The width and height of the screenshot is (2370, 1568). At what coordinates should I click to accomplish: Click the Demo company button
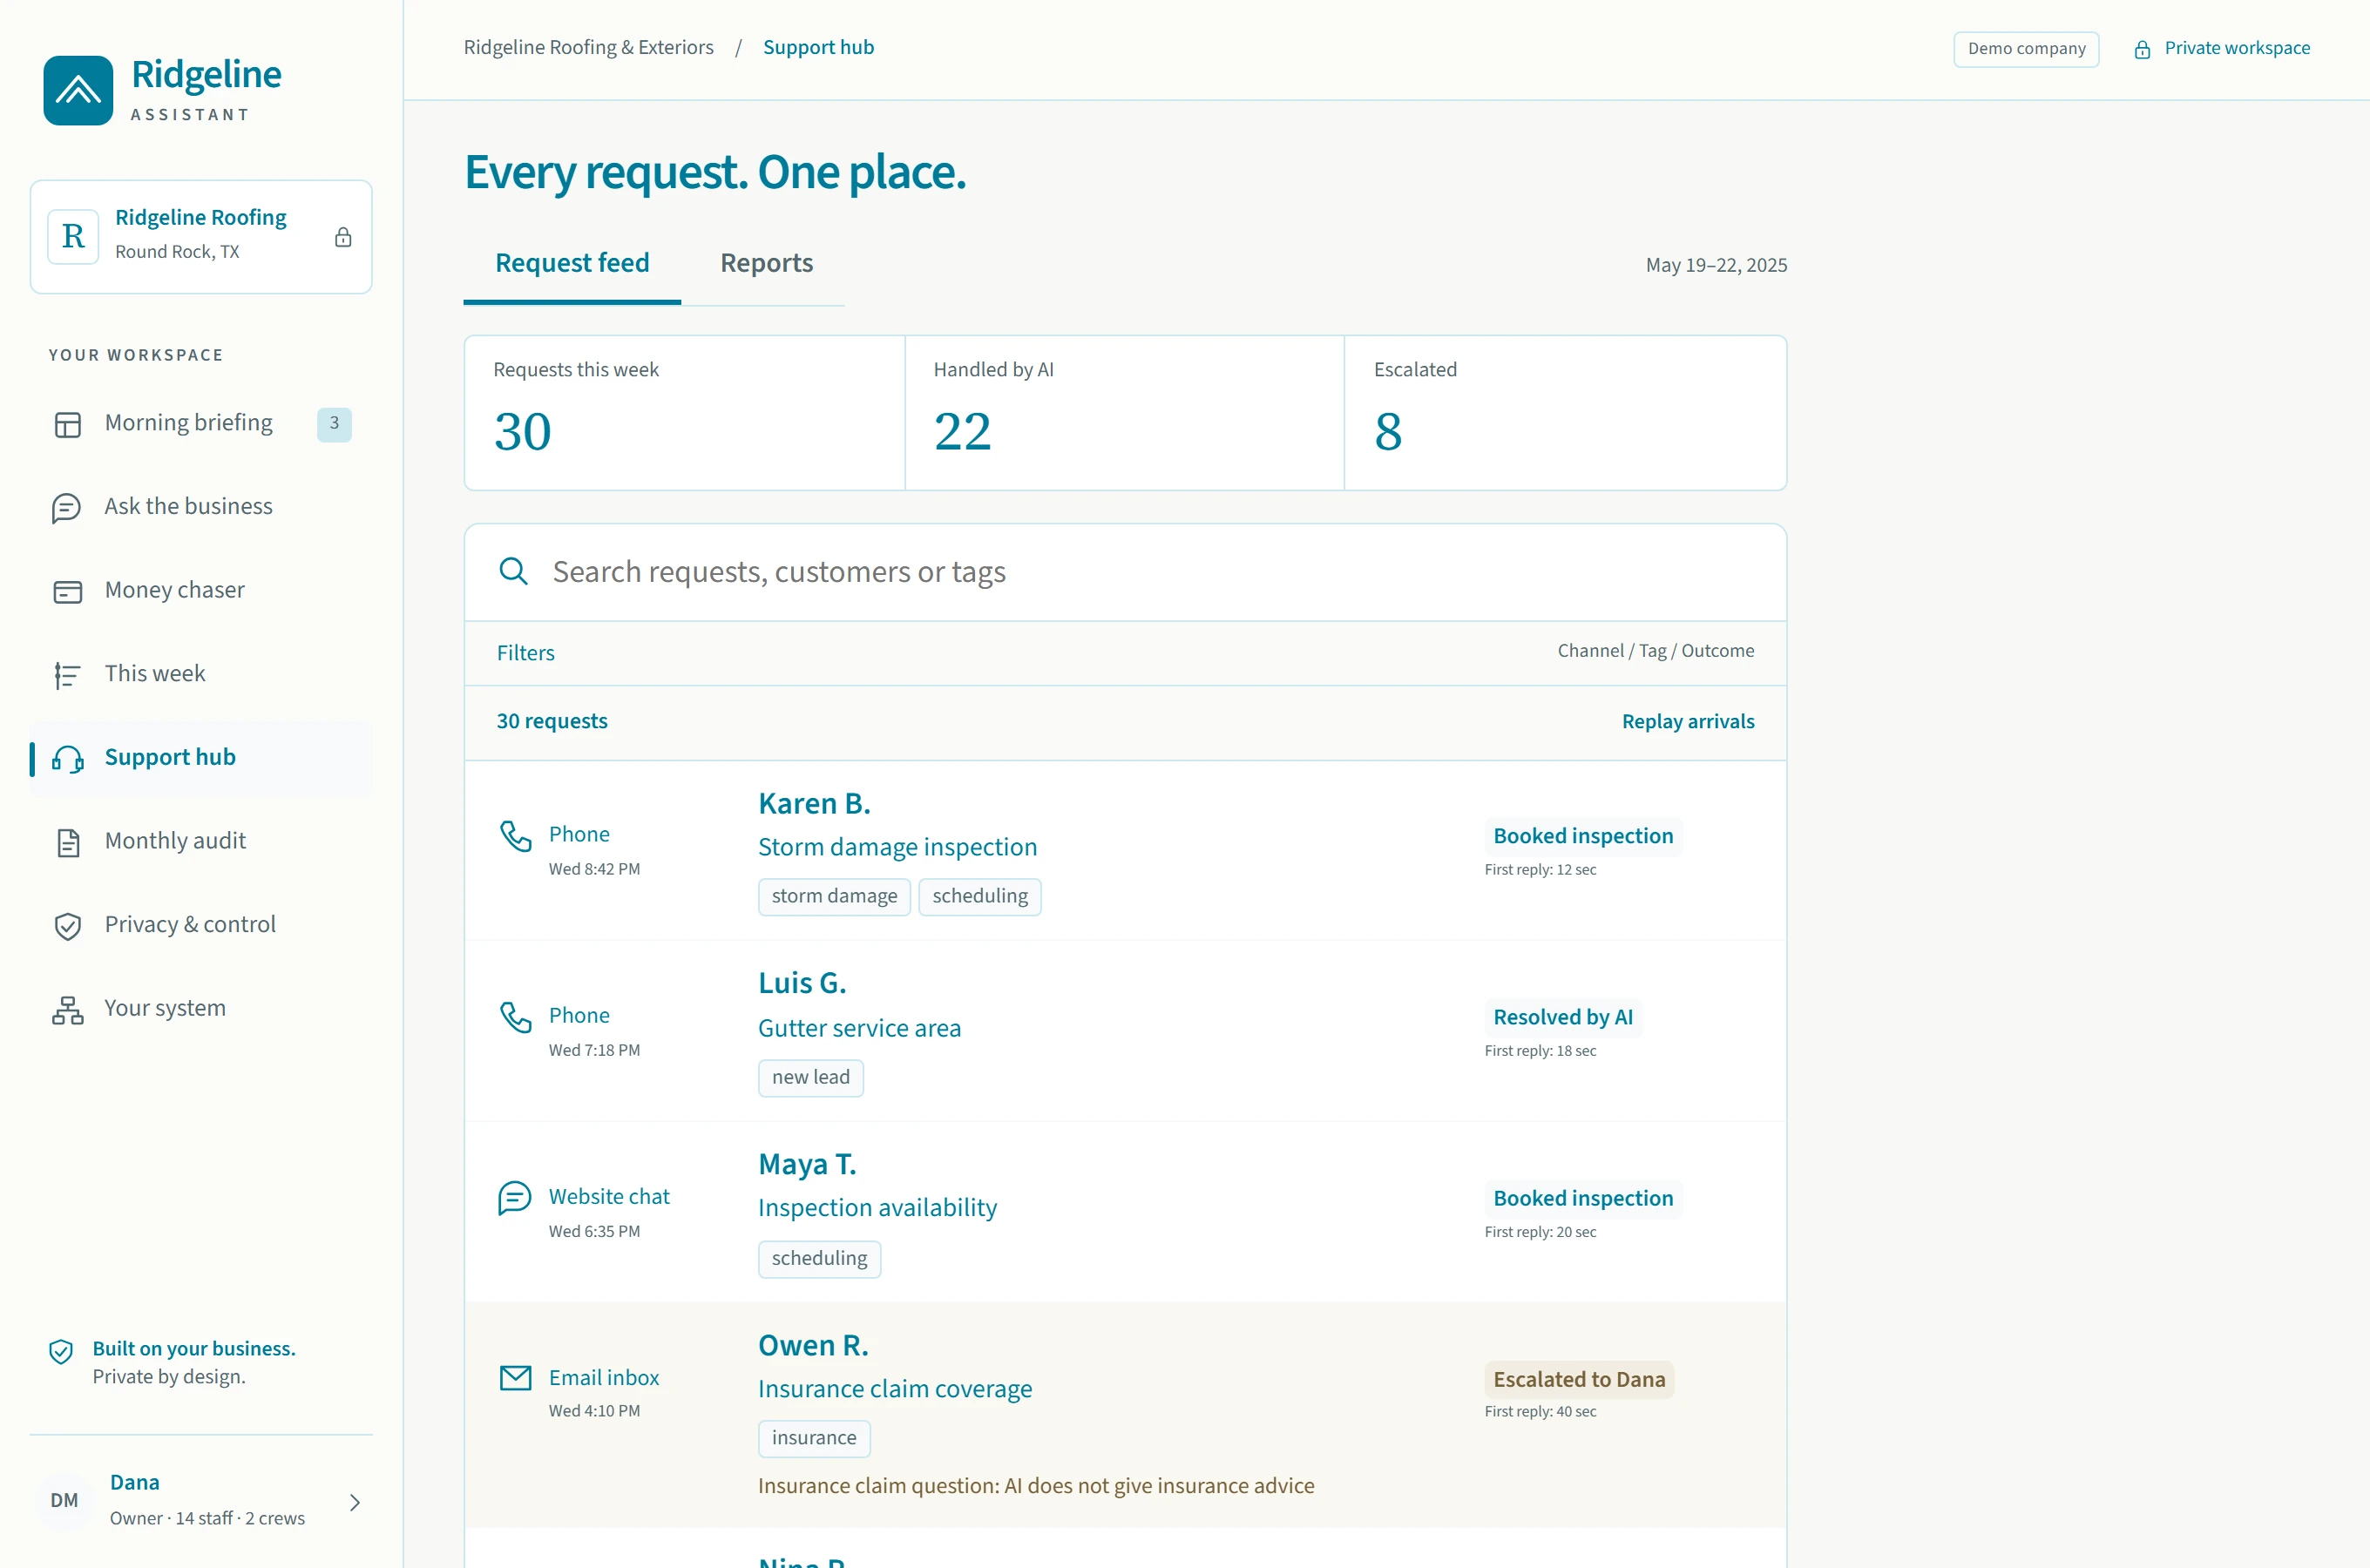pos(2026,49)
